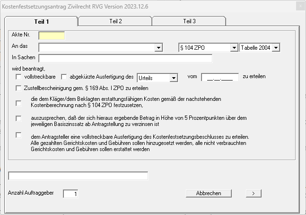
Task: Click the Anzahl Auftraggeber number field
Action: point(70,194)
